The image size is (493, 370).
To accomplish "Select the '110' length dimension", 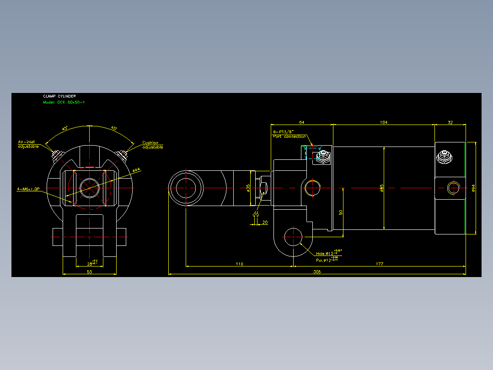I will tap(239, 264).
